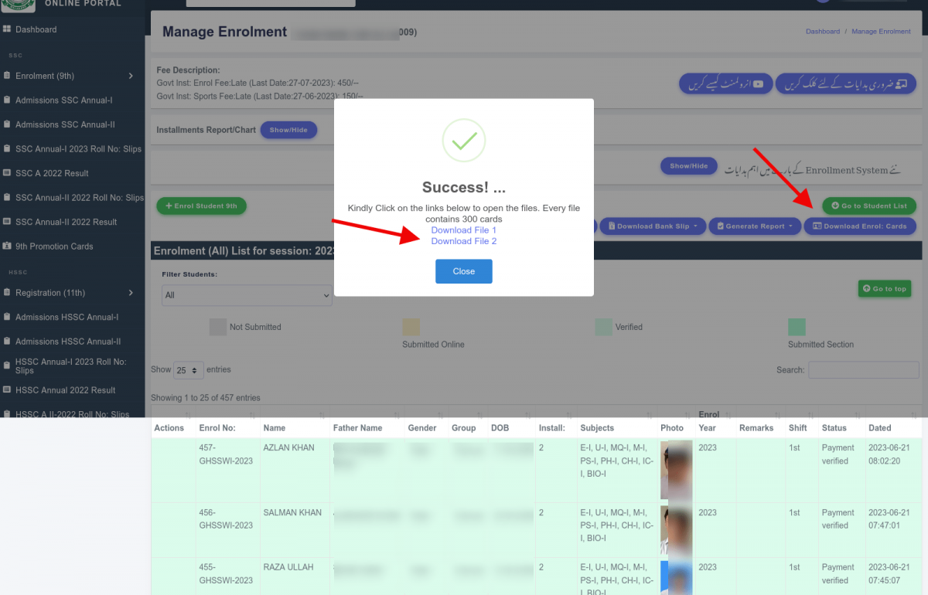Click the Download File 2 link
Viewport: 928px width, 595px height.
tap(464, 241)
